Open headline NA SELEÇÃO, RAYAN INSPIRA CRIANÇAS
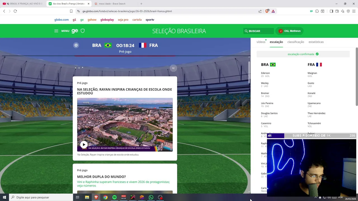This screenshot has width=358, height=201. pos(124,91)
